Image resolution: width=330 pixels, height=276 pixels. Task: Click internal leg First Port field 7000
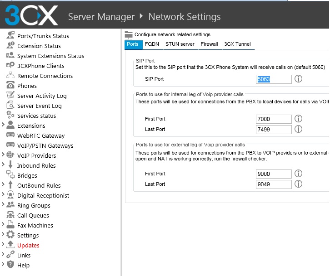[x=274, y=119]
